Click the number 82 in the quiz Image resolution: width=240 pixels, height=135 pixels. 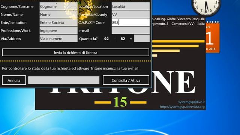pos(123,39)
